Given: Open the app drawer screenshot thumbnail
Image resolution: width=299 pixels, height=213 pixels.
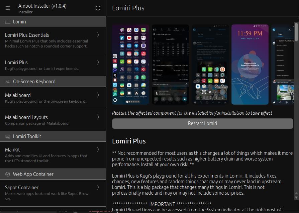Looking at the screenshot, I should coord(131,65).
